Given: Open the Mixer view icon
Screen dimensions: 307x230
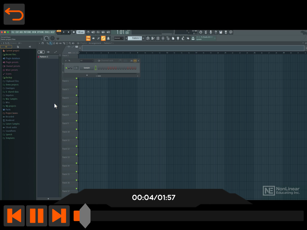Looking at the screenshot, I should [x=163, y=38].
